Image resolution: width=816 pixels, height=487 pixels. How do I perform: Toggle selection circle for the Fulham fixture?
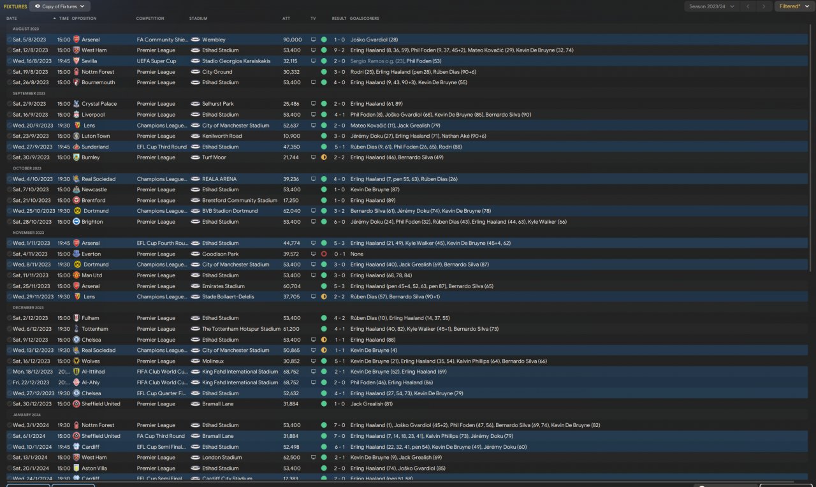[x=10, y=318]
